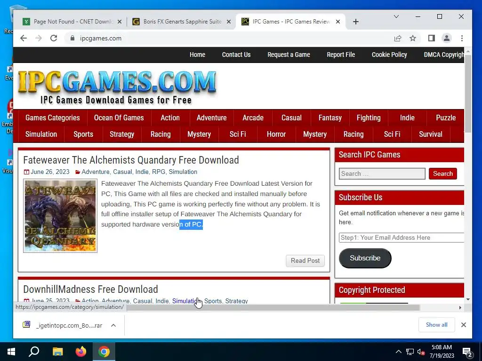Browse the Arcade category
The width and height of the screenshot is (482, 361).
253,118
